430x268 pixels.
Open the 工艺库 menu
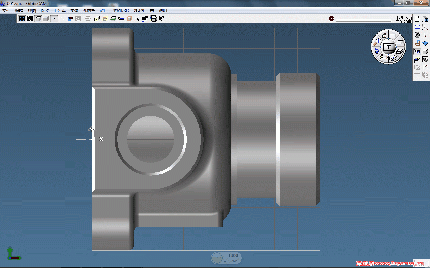[59, 11]
